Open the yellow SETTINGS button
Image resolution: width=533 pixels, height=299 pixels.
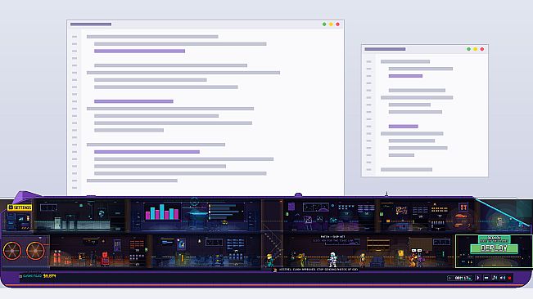click(20, 208)
